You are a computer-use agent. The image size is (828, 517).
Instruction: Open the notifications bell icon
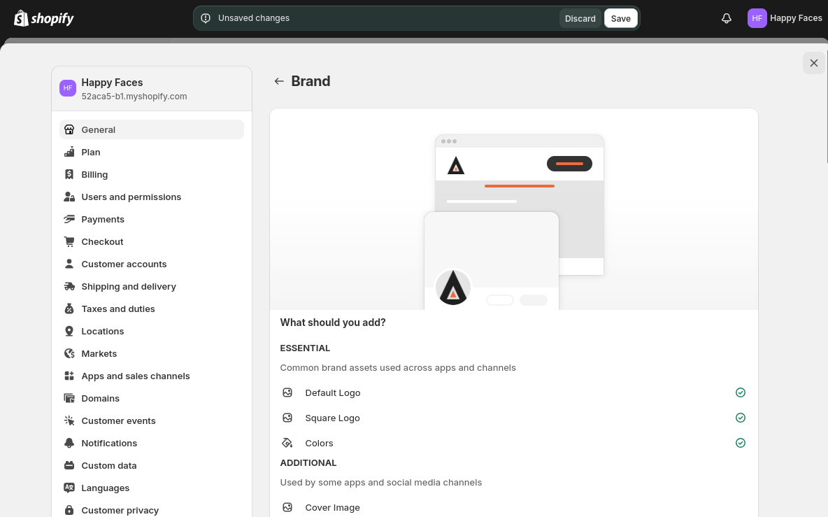(x=727, y=18)
